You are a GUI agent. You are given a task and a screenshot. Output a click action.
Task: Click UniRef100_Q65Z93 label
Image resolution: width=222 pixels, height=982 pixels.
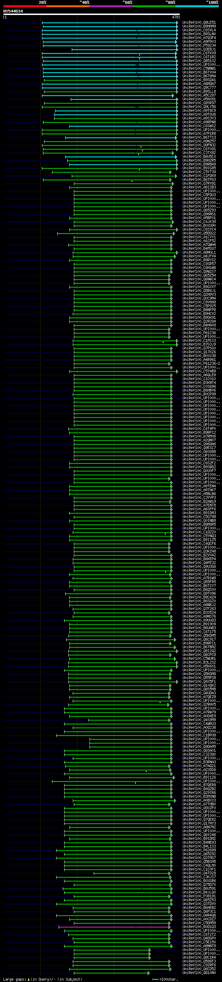(199, 210)
